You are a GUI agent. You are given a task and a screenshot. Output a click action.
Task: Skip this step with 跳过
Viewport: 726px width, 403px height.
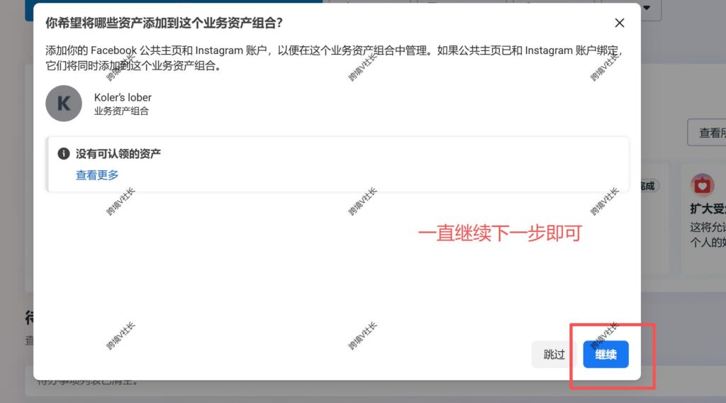click(554, 354)
